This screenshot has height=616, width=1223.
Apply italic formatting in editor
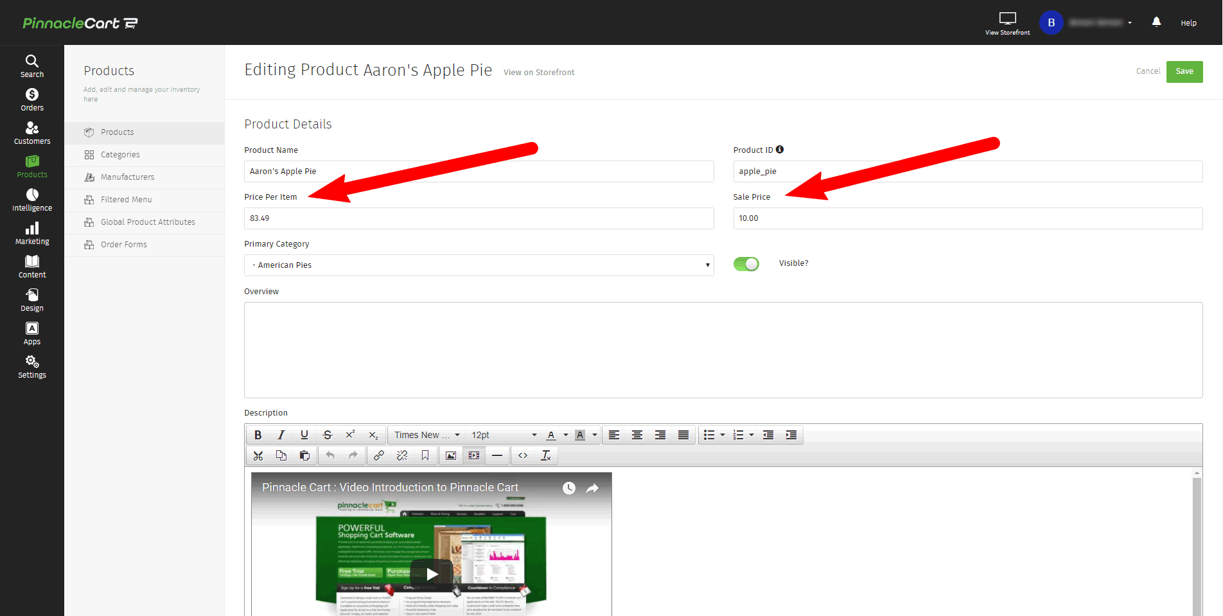(x=281, y=435)
